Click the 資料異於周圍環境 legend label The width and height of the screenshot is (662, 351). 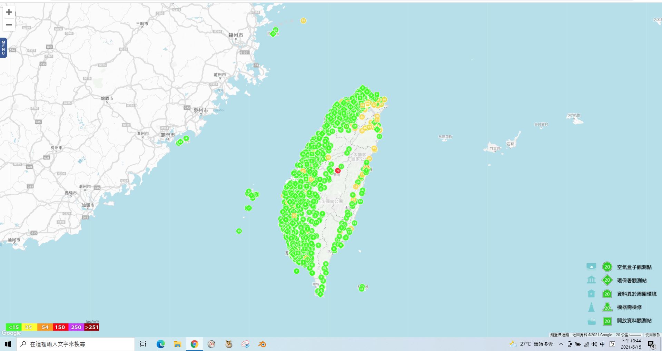[636, 294]
